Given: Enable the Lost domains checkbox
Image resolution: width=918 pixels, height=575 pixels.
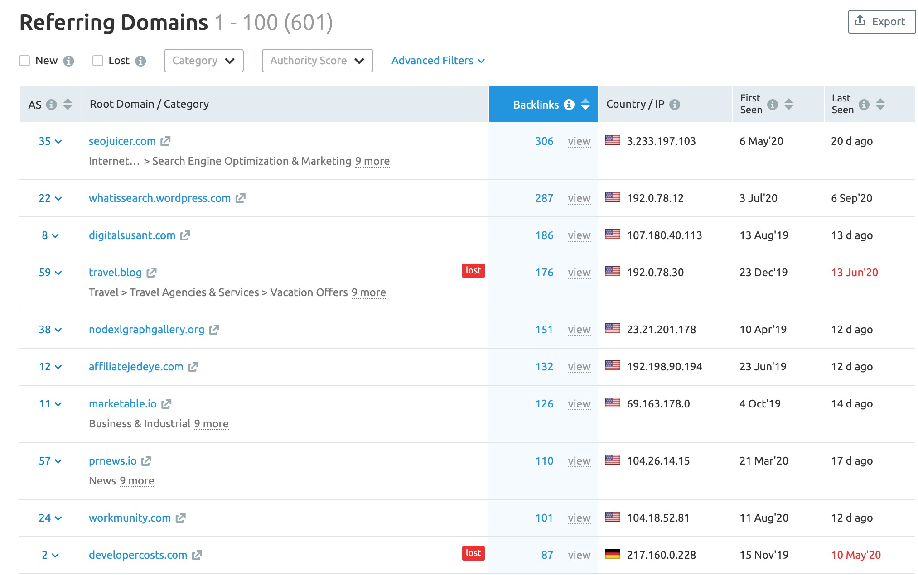Looking at the screenshot, I should tap(98, 61).
